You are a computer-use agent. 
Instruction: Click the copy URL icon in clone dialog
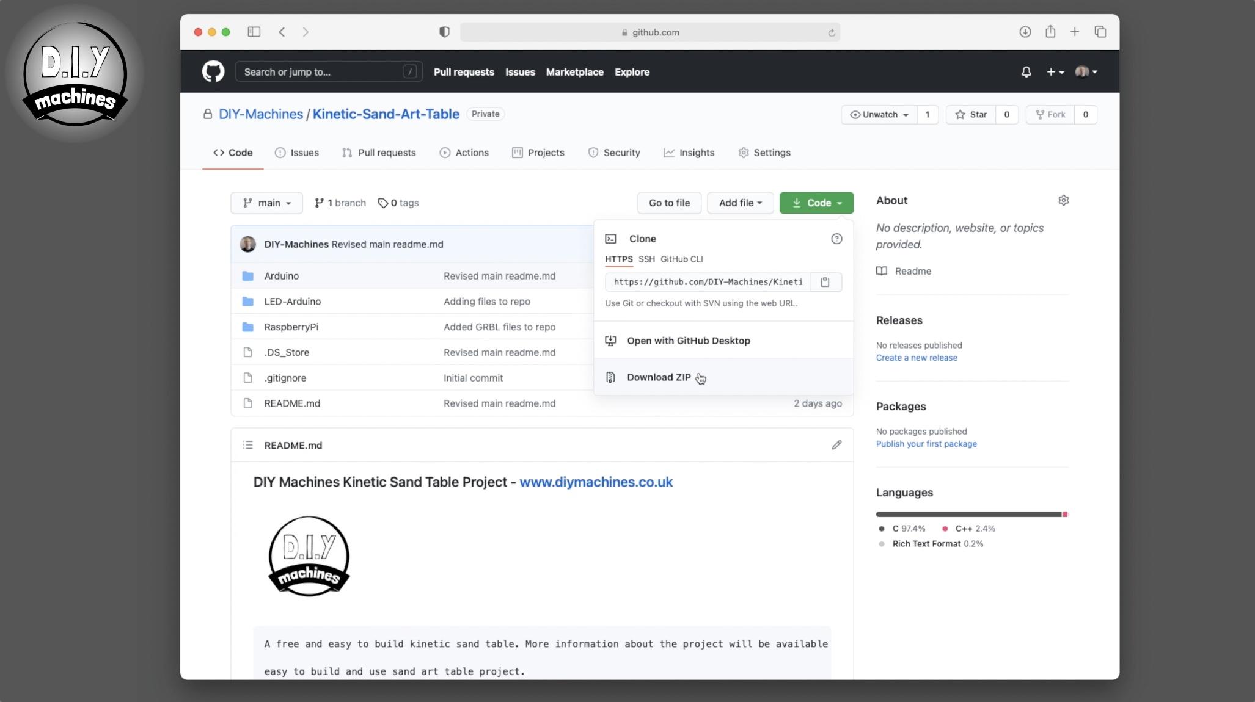click(825, 281)
